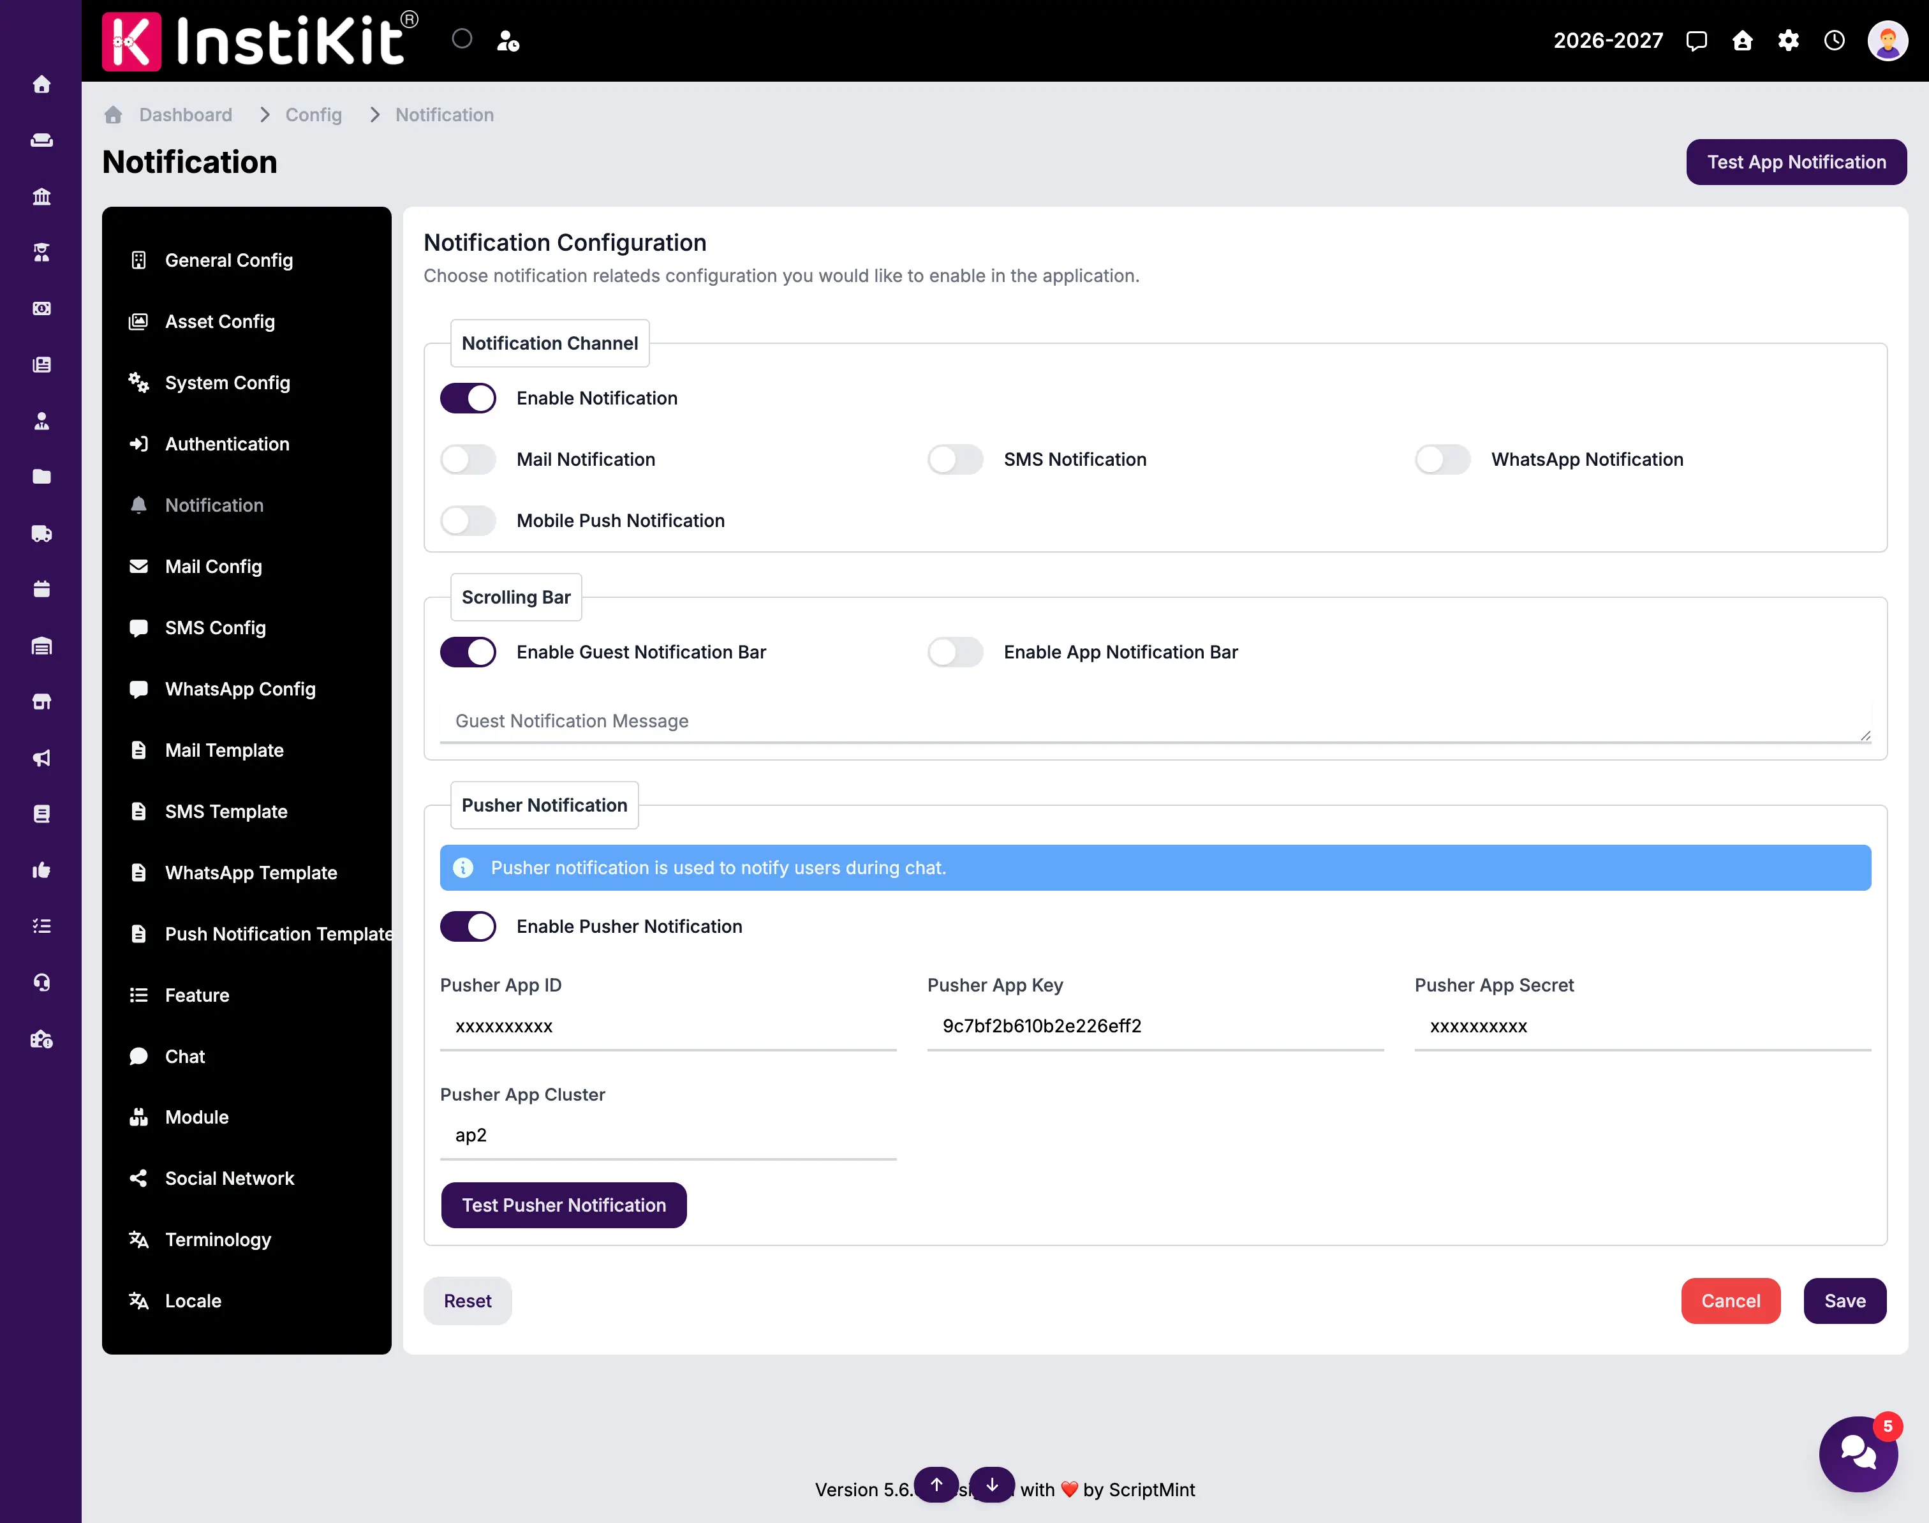The height and width of the screenshot is (1523, 1929).
Task: Open the floating chat bubble with badge 5
Action: click(1859, 1453)
